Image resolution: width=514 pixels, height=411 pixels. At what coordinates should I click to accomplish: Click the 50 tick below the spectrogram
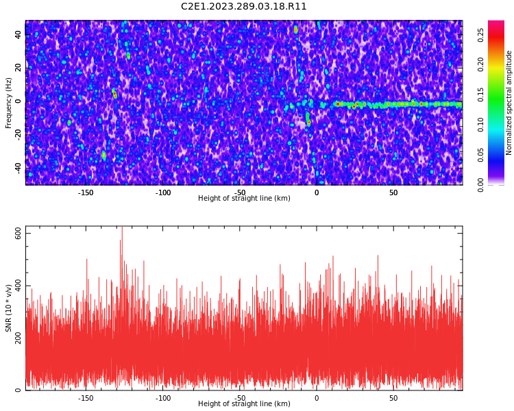393,192
